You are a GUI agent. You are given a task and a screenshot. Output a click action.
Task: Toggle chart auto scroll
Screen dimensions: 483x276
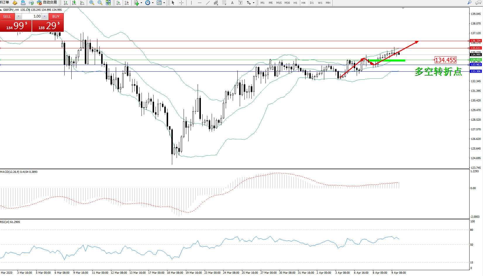118,3
